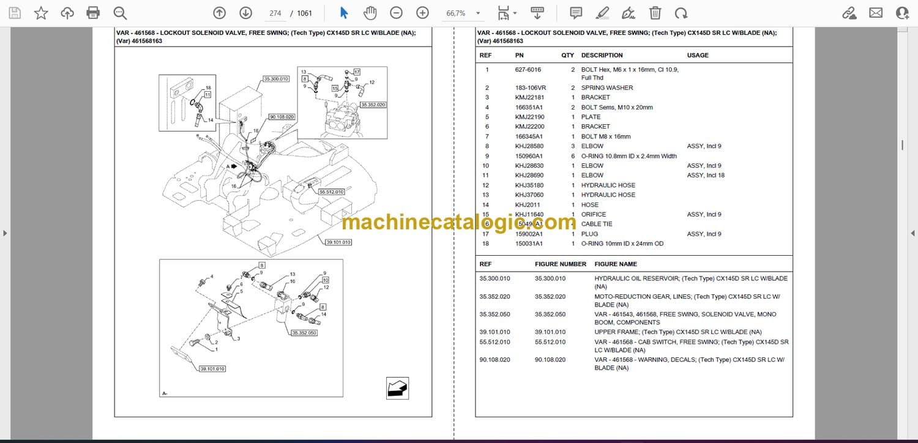Print the document using the printer icon
Screen dimensions: 918x443
pos(93,13)
